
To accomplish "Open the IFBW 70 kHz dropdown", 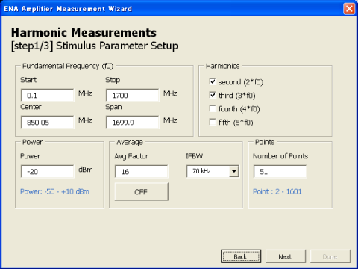I will (233, 171).
